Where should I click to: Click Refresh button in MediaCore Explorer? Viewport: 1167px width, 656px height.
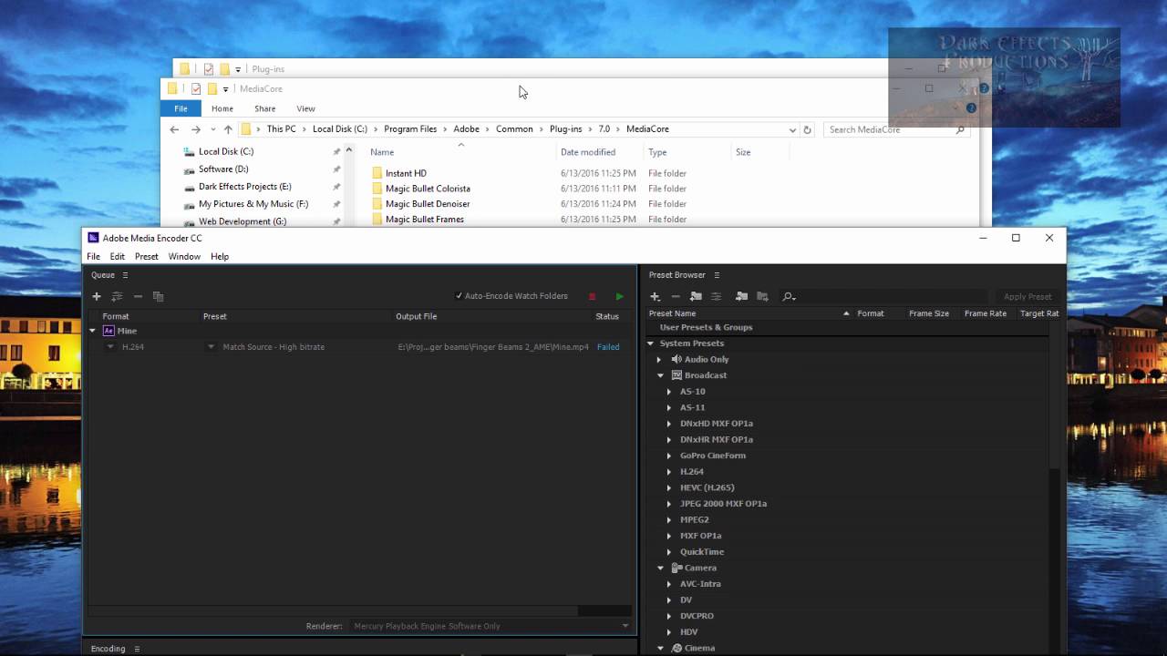tap(807, 129)
